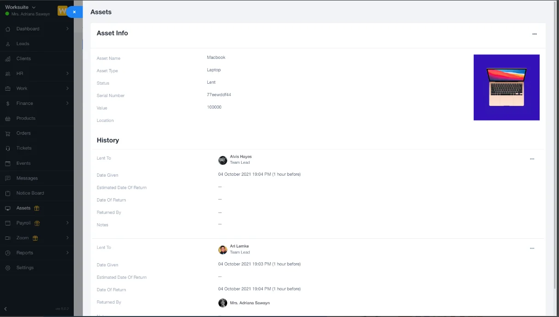The width and height of the screenshot is (559, 317).
Task: Close the Asset Info panel with the blue X button
Action: [x=74, y=12]
